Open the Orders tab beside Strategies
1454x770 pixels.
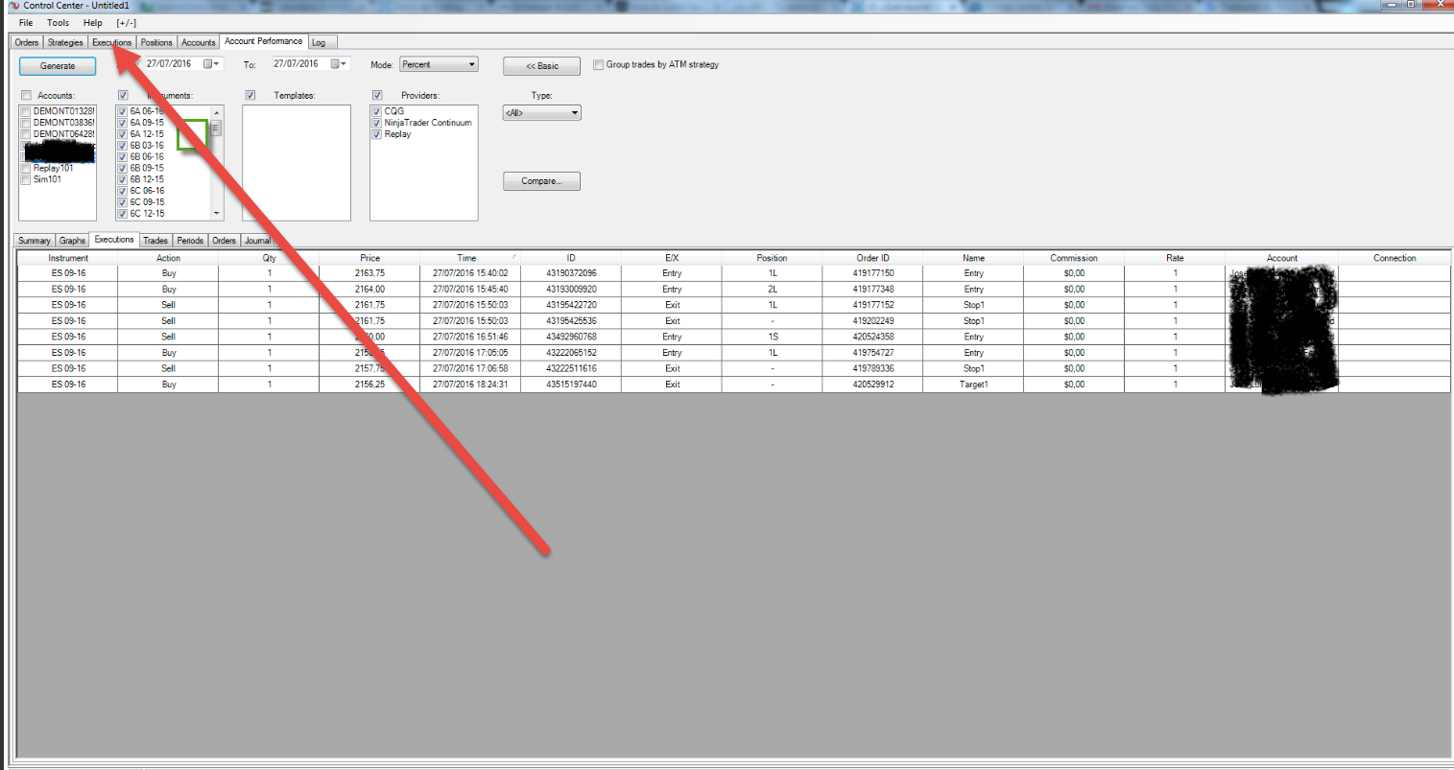27,42
